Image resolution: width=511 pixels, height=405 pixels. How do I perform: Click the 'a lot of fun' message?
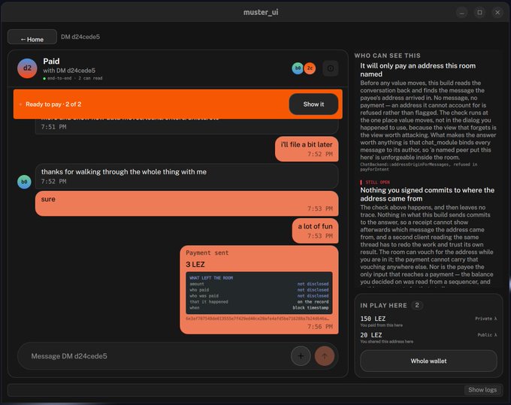(x=315, y=231)
